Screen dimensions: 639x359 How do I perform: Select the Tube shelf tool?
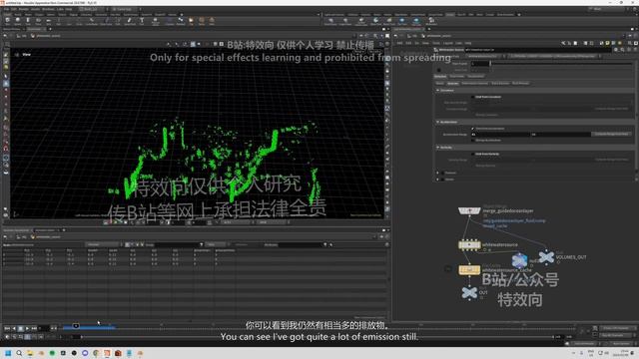point(28,21)
